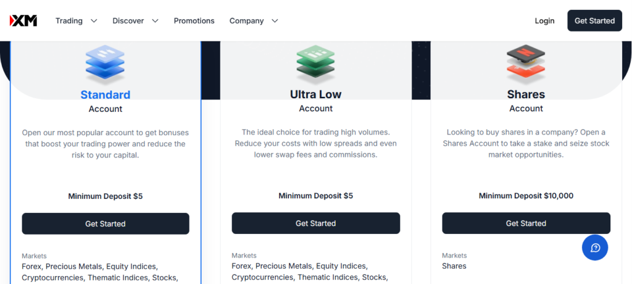Open the Promotions menu item
The width and height of the screenshot is (632, 284).
[x=194, y=21]
